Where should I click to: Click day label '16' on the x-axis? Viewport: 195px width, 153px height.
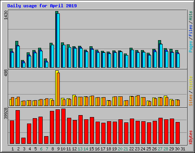(x=97, y=149)
